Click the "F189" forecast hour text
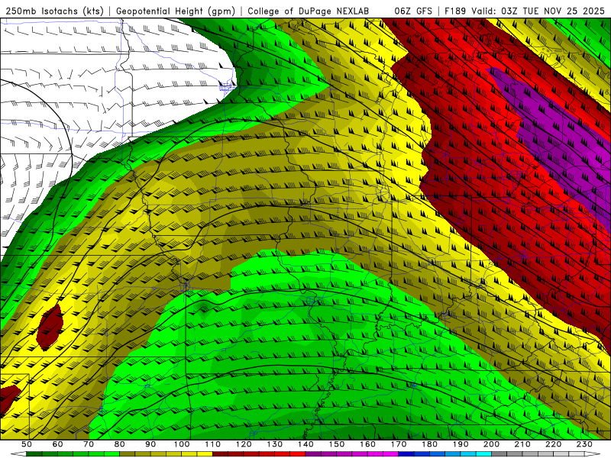This screenshot has height=458, width=611. pos(455,11)
